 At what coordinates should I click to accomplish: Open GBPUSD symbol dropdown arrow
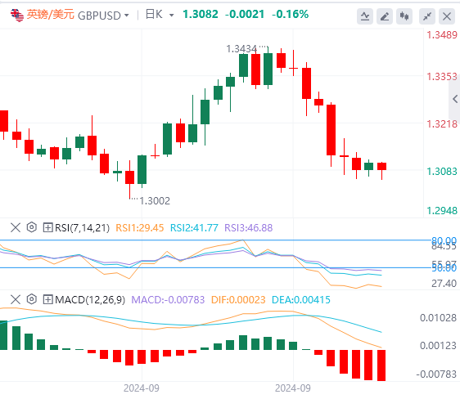(127, 15)
